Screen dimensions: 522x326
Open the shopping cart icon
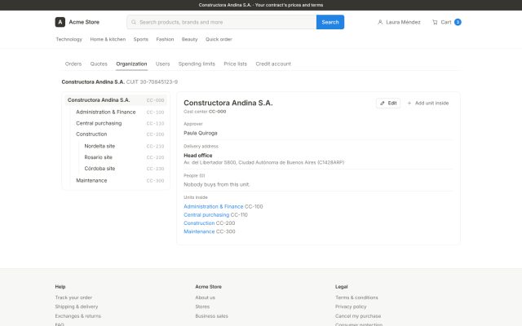tap(435, 22)
